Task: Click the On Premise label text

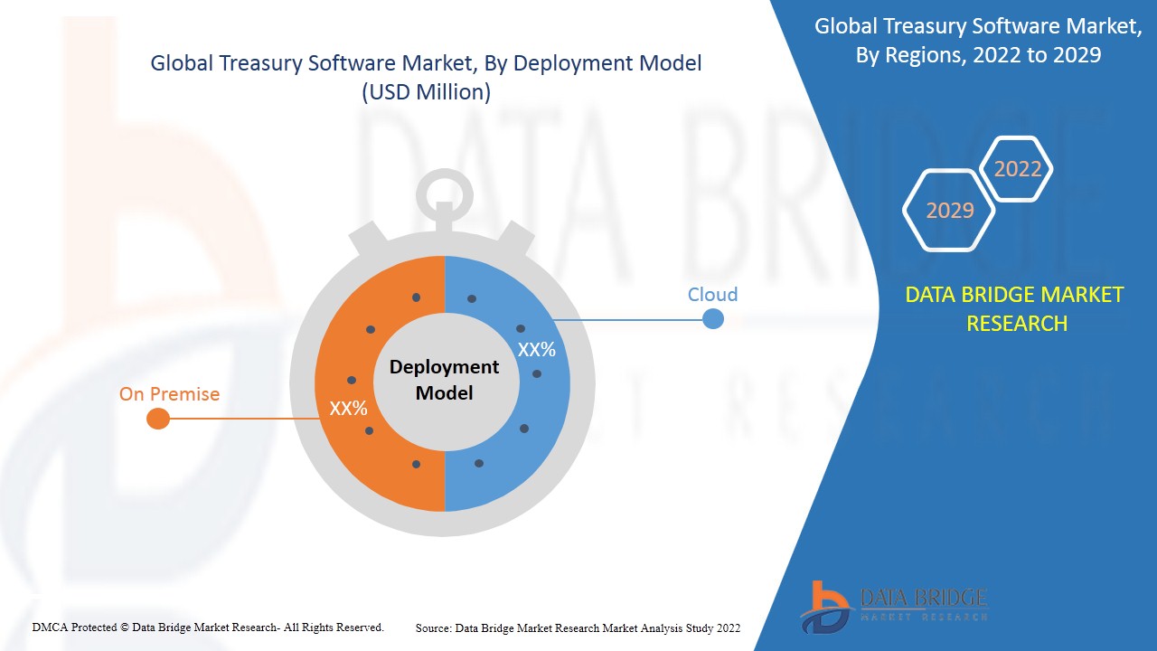Action: [169, 394]
